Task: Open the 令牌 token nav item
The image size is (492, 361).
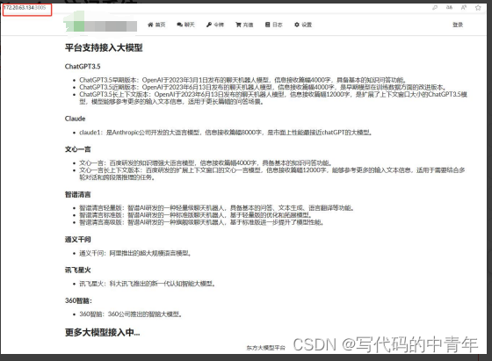Action: 215,25
